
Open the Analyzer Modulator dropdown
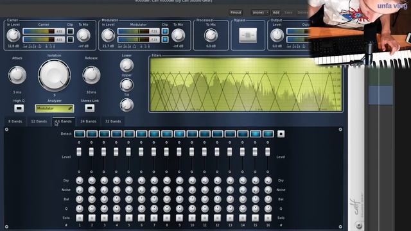55,108
